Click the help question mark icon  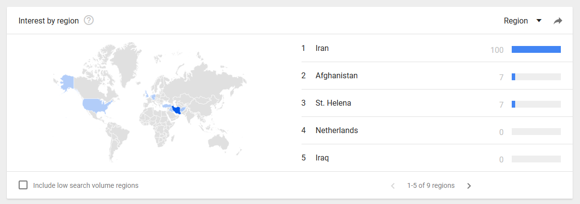pyautogui.click(x=89, y=21)
